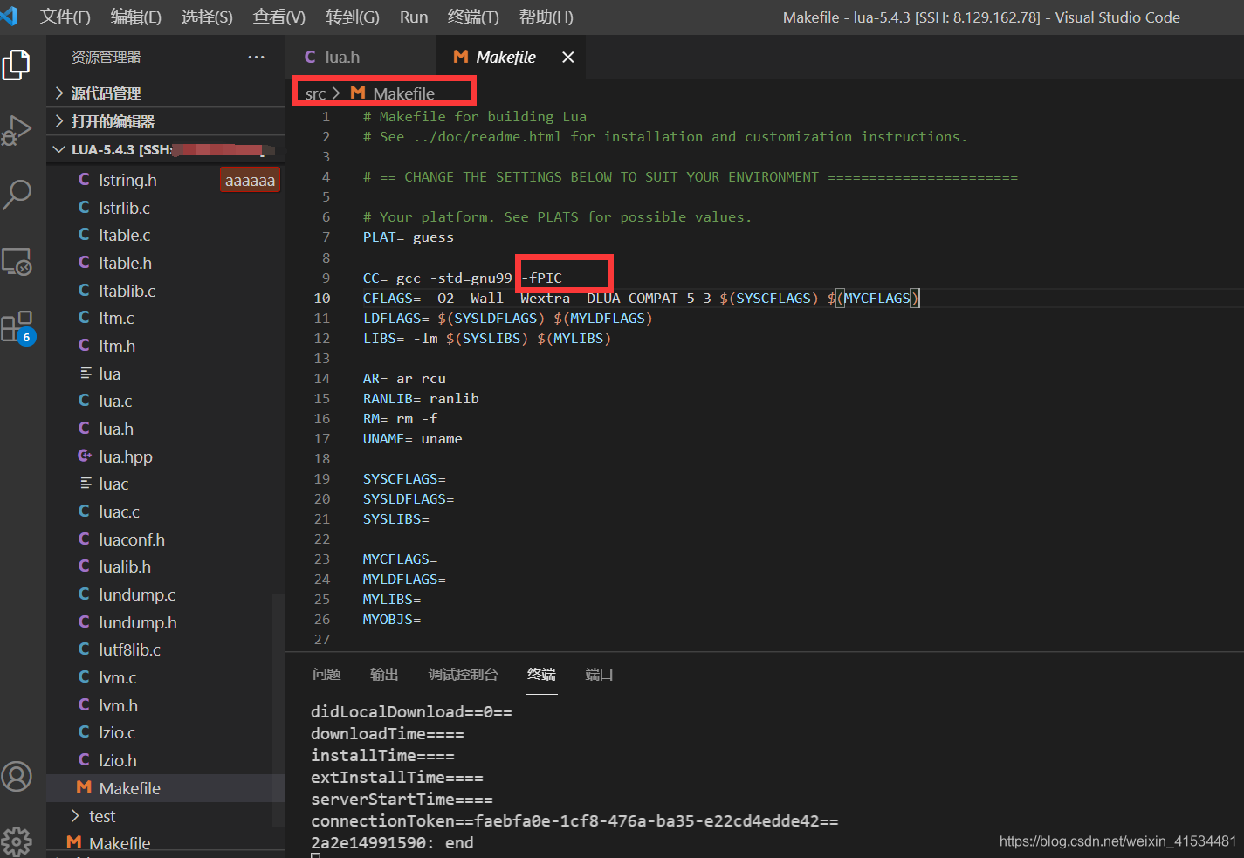
Task: Expand the 打开的编辑器 section
Action: (166, 121)
